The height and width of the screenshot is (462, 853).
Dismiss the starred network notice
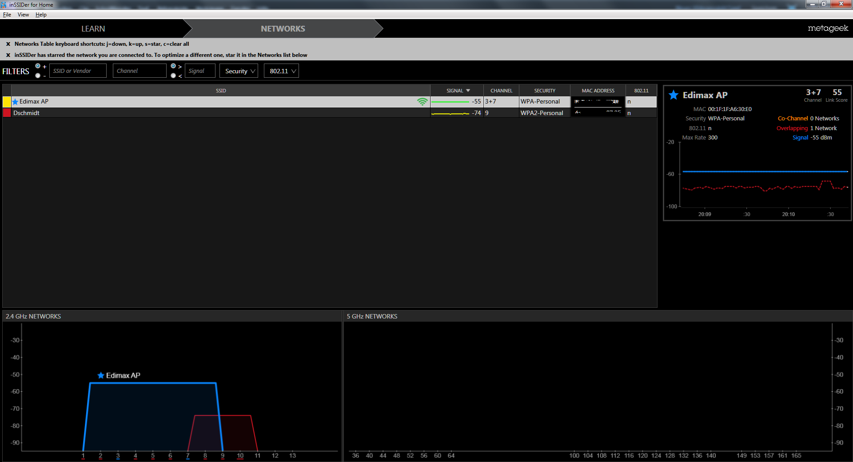pyautogui.click(x=8, y=55)
